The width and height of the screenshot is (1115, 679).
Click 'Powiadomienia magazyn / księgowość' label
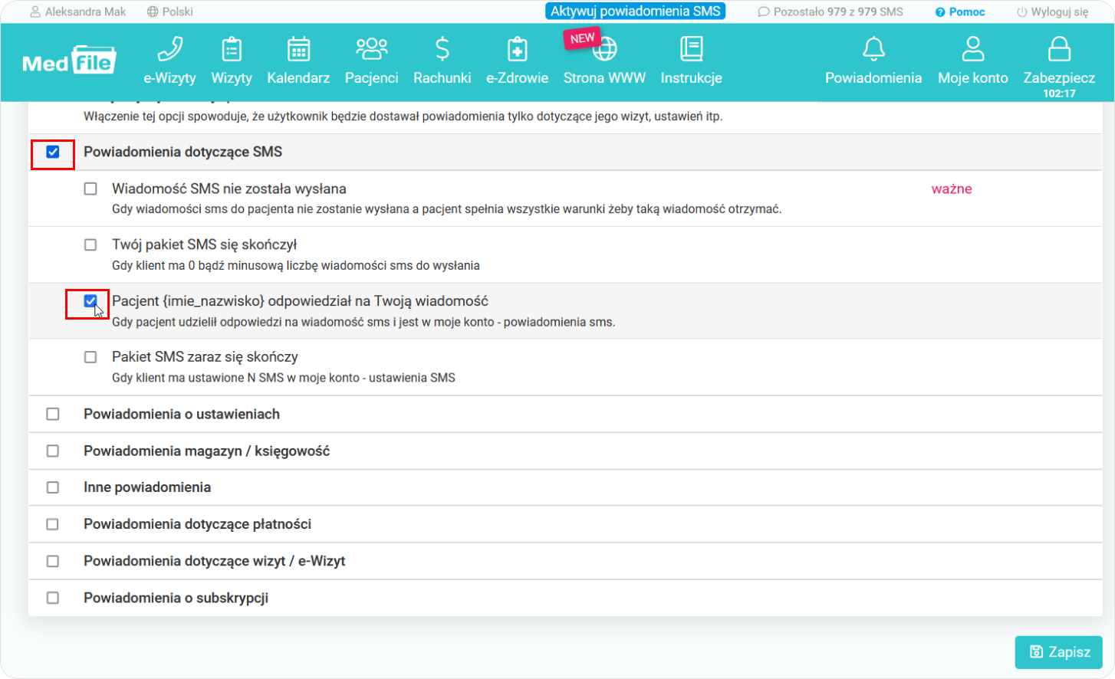click(x=207, y=451)
